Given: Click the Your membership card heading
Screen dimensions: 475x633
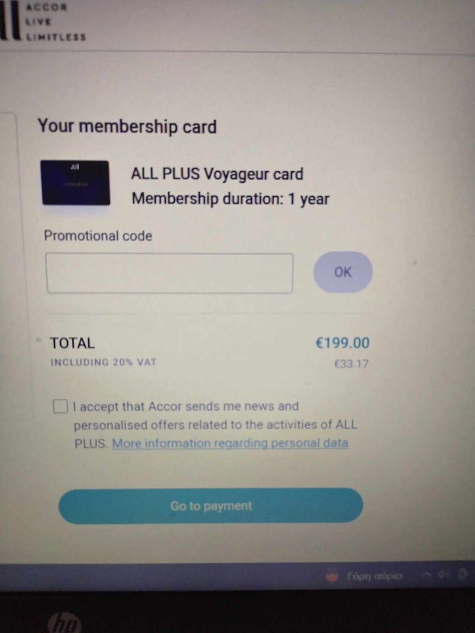Looking at the screenshot, I should pyautogui.click(x=127, y=127).
